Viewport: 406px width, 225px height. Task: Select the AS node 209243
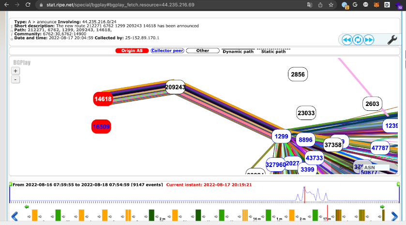[175, 87]
